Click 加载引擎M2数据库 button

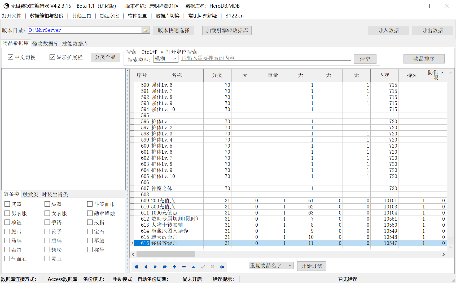pos(227,30)
